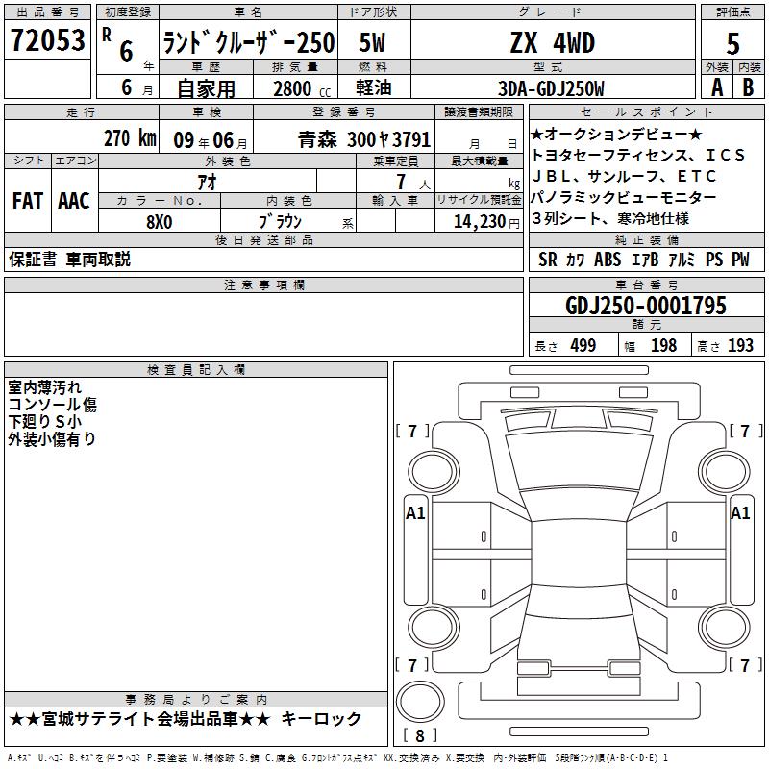Click the roof panel of car diagram
The image size is (769, 769).
coord(580,552)
